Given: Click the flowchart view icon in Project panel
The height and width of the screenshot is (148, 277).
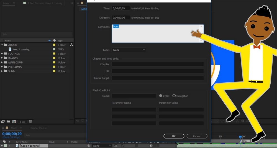Looking at the screenshot, I should pos(71,45).
